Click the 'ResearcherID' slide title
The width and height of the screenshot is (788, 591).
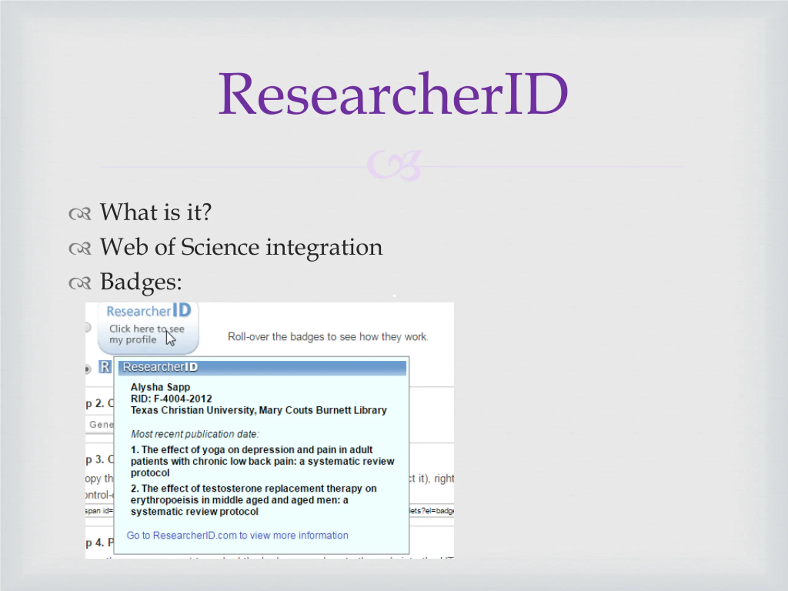[393, 93]
